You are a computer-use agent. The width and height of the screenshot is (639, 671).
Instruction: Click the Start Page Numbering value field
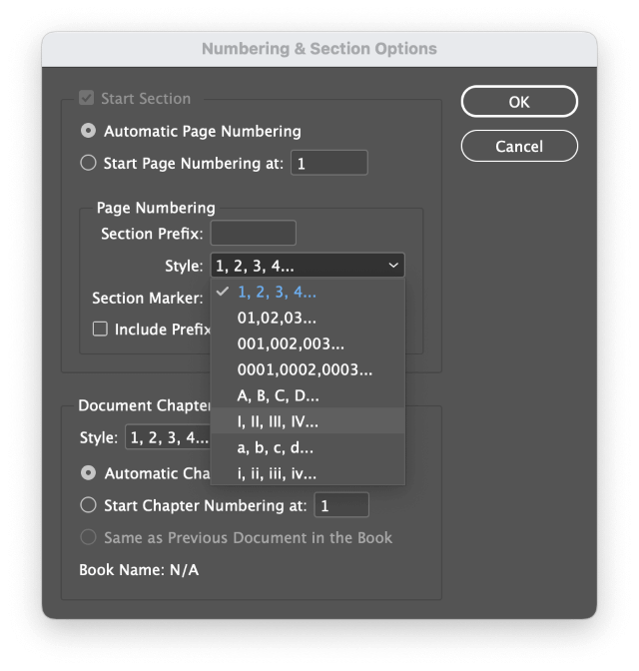coord(328,163)
